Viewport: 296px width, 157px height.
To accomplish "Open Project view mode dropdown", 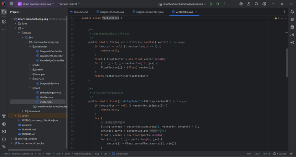I will pos(16,12).
